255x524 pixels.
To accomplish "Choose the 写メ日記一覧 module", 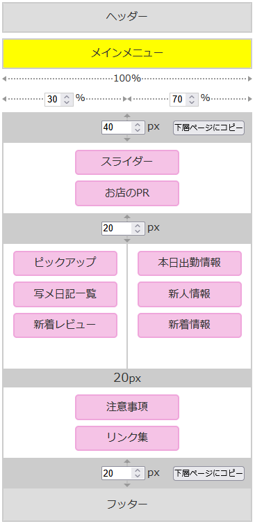I will [x=65, y=295].
